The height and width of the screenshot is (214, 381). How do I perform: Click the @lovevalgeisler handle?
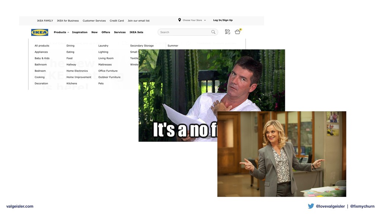[330, 206]
